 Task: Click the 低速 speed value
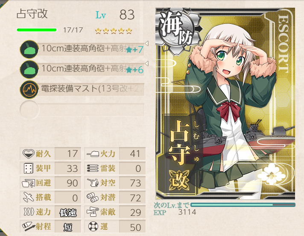[x=68, y=212]
